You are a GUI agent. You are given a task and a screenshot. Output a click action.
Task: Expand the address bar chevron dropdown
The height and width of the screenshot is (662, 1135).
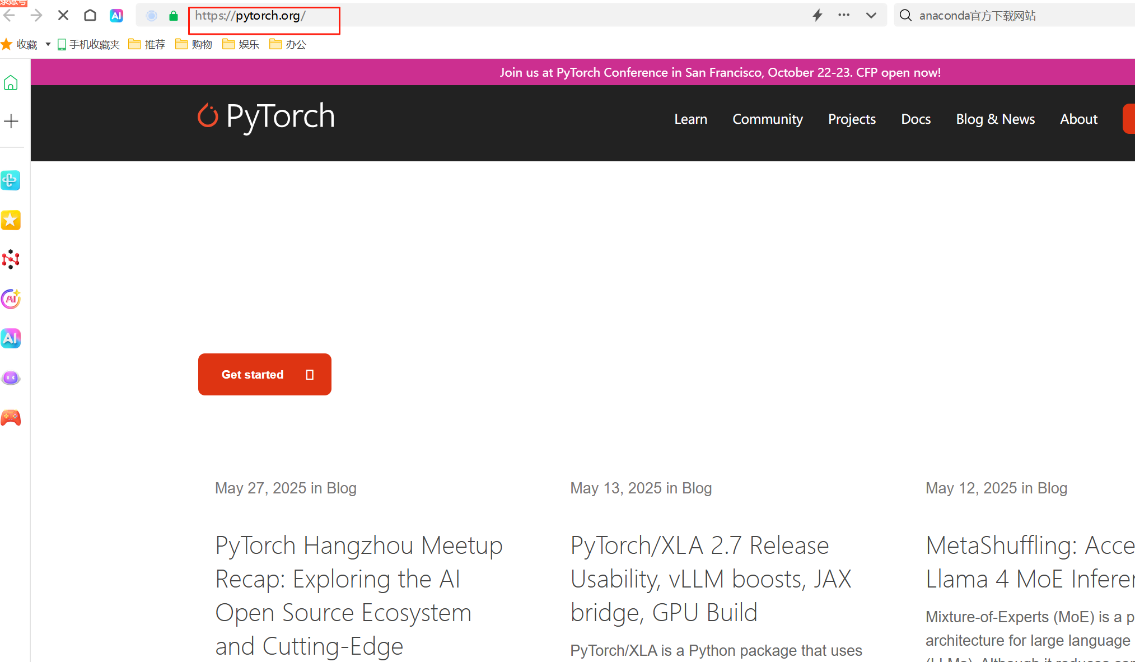pos(871,16)
